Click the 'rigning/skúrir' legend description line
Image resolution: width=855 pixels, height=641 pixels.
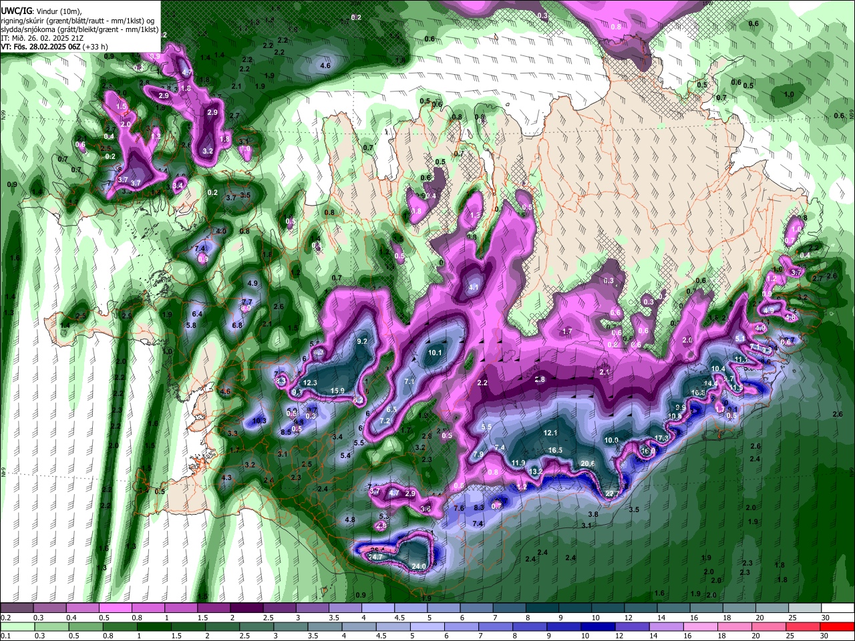pos(79,21)
